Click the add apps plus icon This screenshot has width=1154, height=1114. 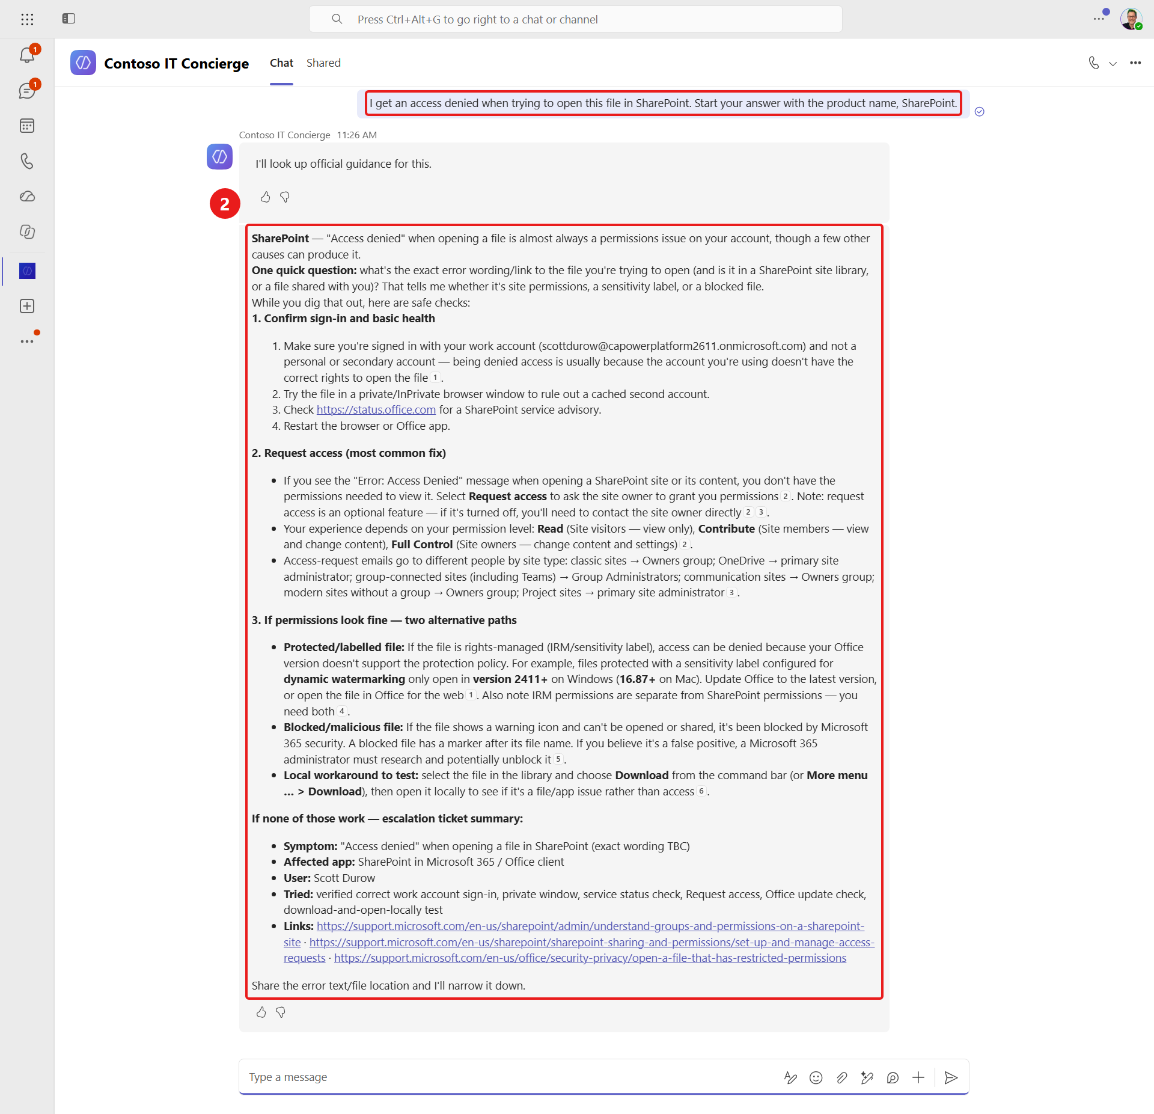(x=27, y=306)
